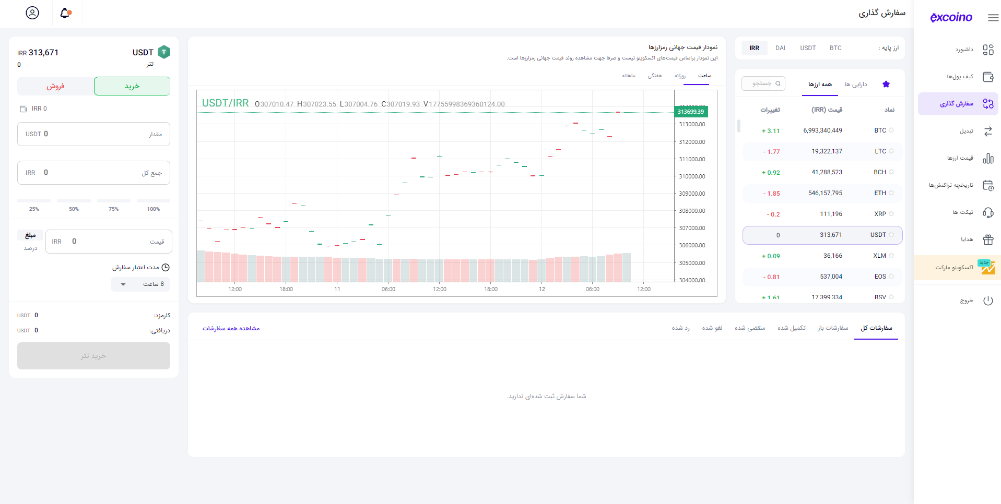This screenshot has width=1001, height=504.
Task: Show expired orders (منقضی شده) tab
Action: pyautogui.click(x=750, y=328)
